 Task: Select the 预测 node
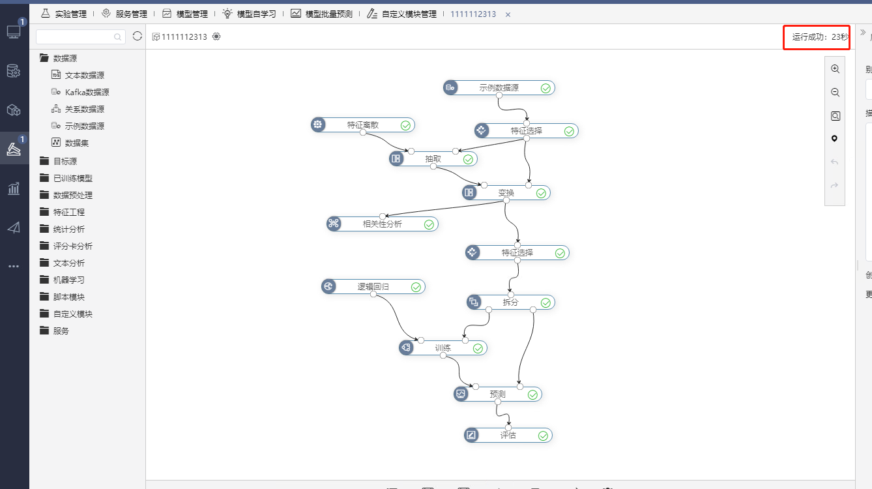pyautogui.click(x=498, y=394)
